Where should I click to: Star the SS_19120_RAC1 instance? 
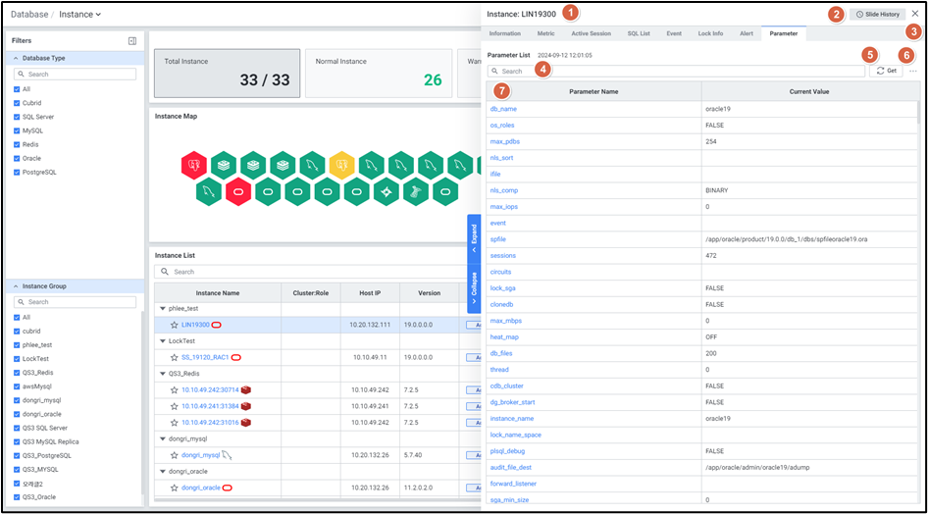tap(174, 357)
